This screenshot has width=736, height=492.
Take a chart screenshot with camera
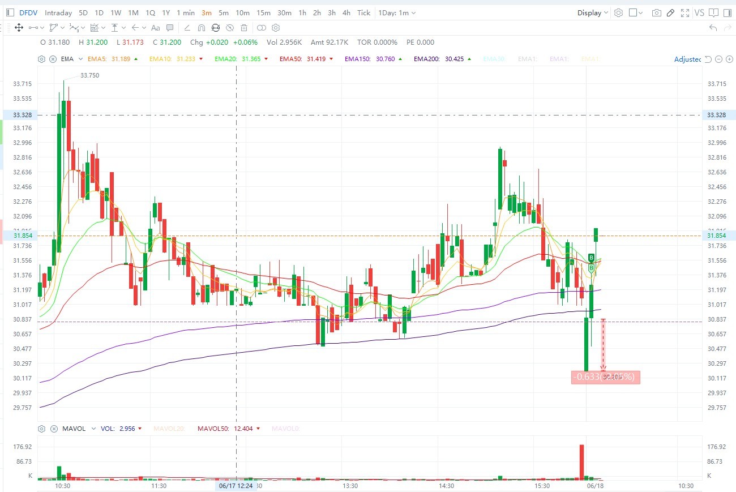[x=657, y=12]
